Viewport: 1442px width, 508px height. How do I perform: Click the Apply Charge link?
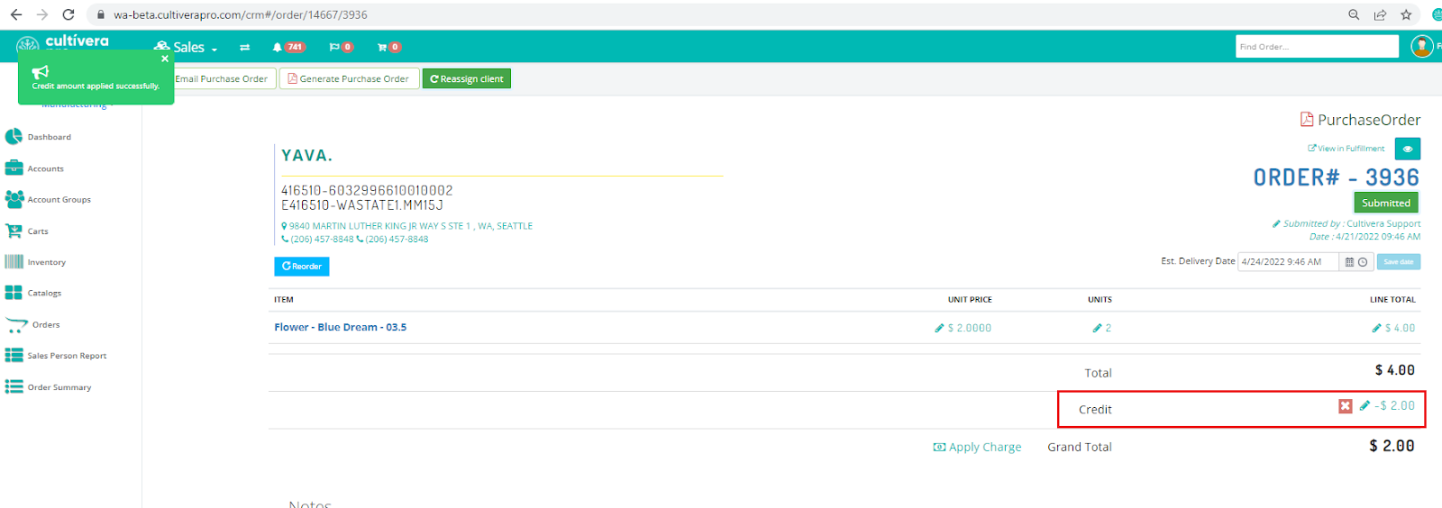978,447
